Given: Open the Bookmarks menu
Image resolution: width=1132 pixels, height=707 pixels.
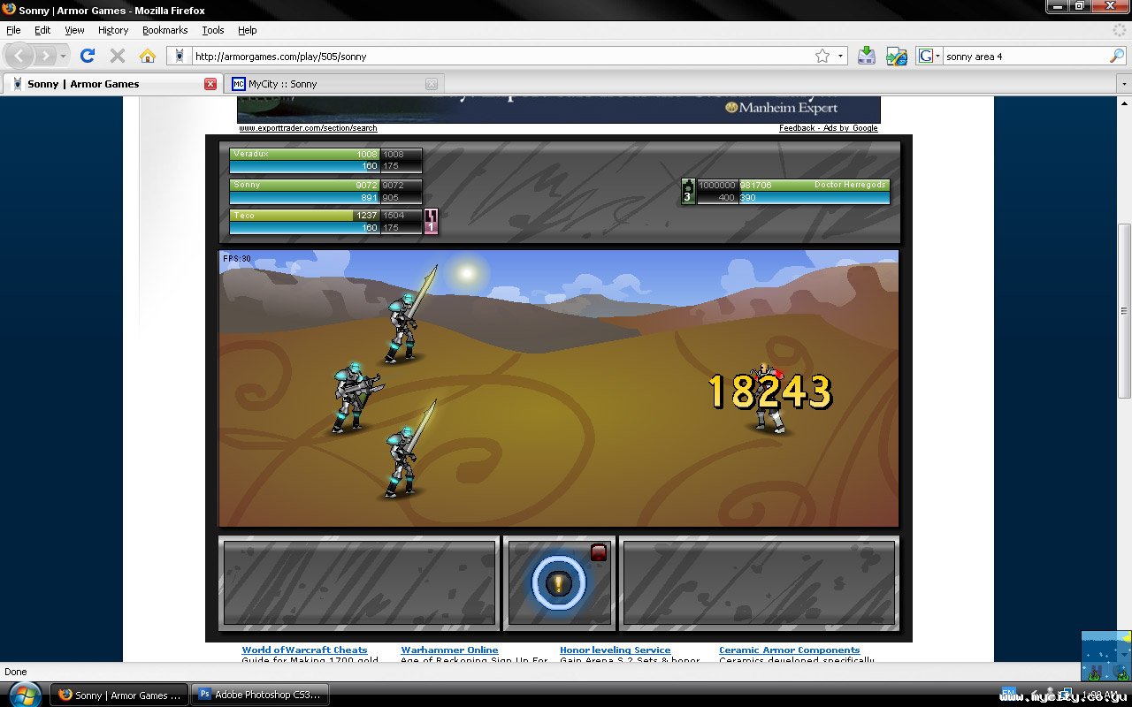Looking at the screenshot, I should [x=165, y=30].
